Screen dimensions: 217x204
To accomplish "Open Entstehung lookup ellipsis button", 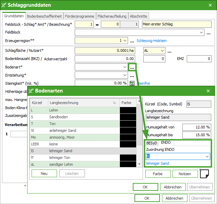I will (x=132, y=75).
